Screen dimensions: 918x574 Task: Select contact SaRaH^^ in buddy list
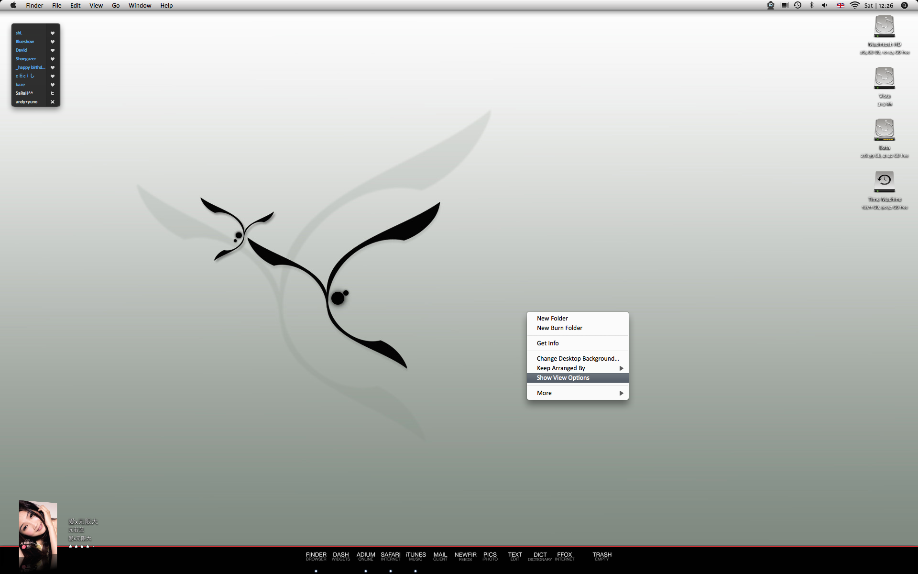coord(24,93)
